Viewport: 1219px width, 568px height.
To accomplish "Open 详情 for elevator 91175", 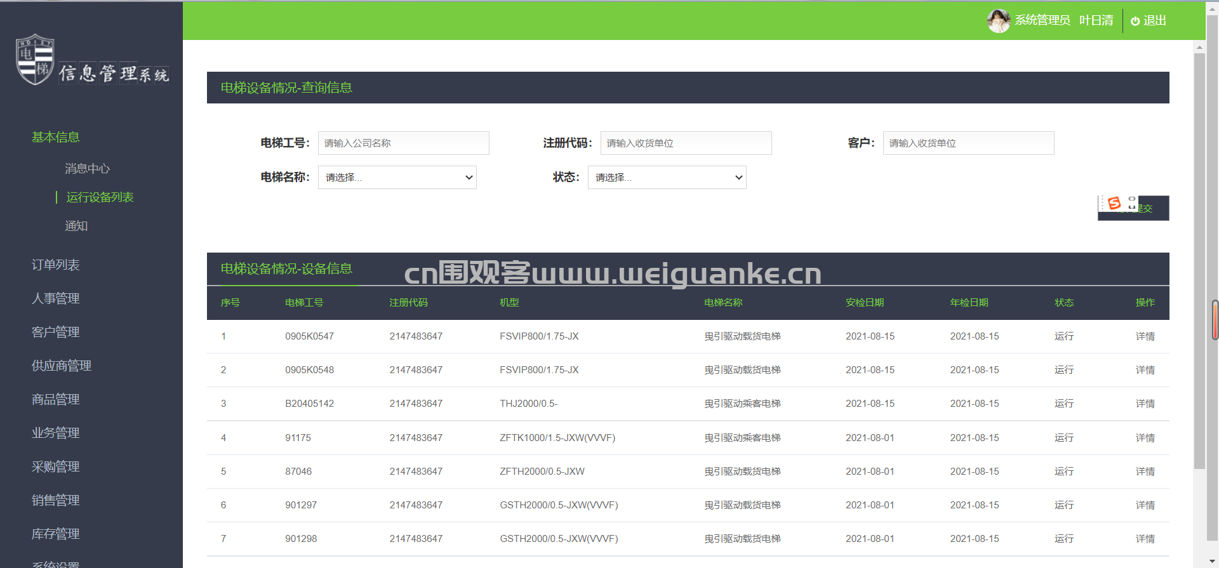I will 1145,438.
